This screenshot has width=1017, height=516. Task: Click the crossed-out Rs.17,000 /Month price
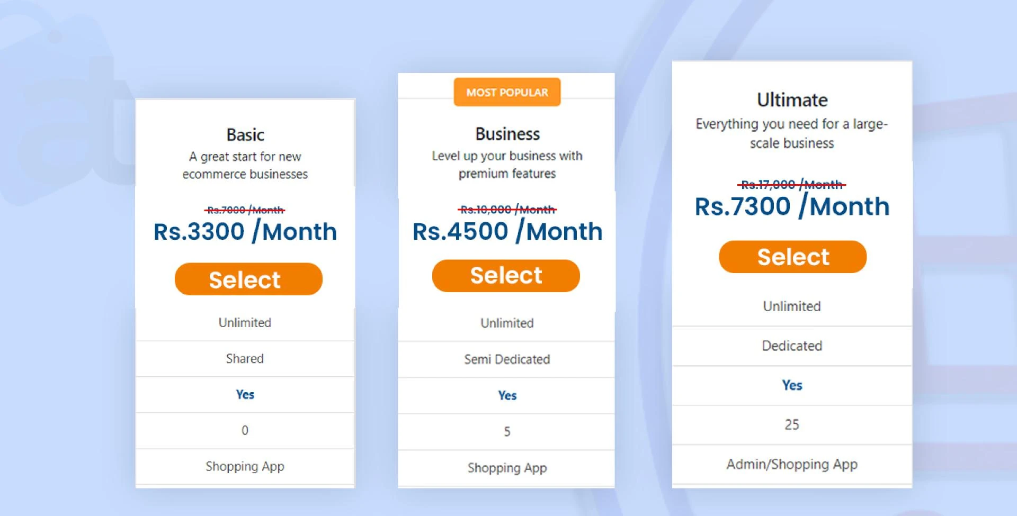pyautogui.click(x=791, y=185)
